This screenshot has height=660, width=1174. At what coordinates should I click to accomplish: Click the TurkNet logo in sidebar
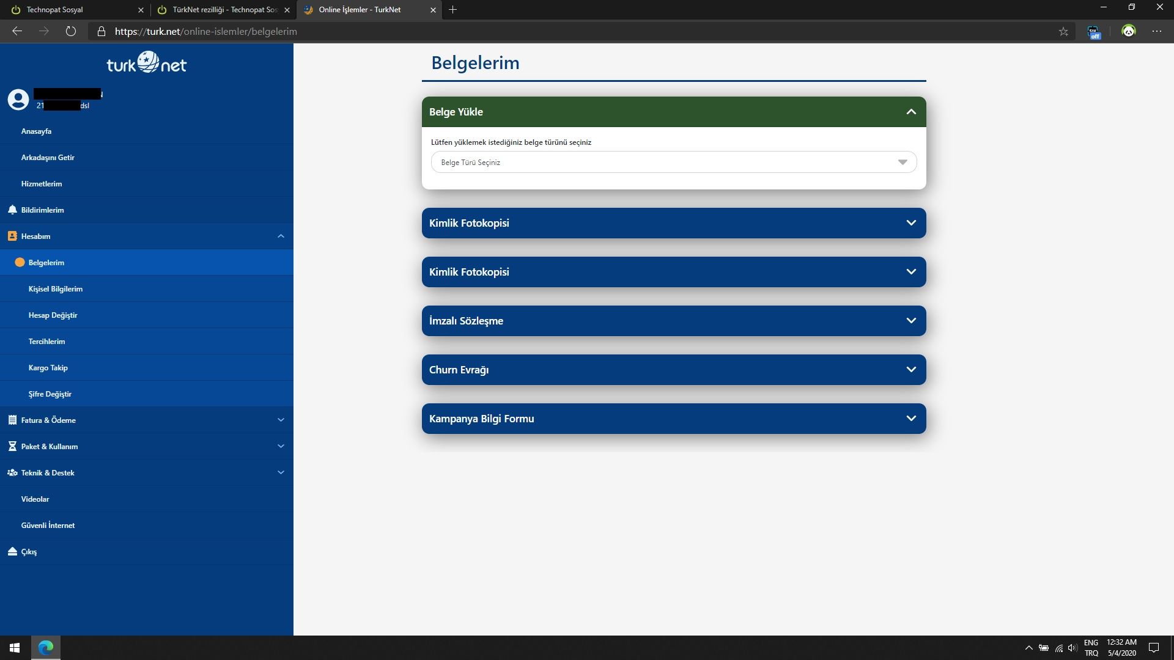[x=146, y=63]
